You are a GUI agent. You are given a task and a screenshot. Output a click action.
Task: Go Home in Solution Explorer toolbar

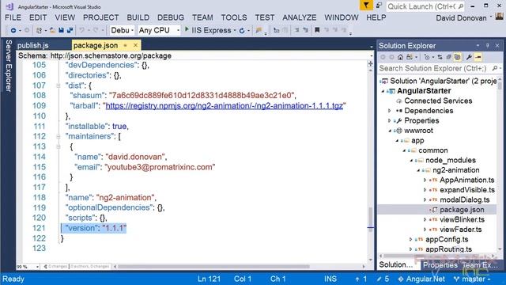coord(400,57)
